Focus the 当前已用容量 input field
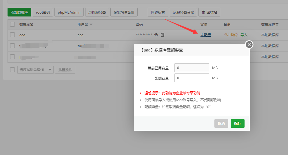This screenshot has height=155, width=288. (x=192, y=68)
